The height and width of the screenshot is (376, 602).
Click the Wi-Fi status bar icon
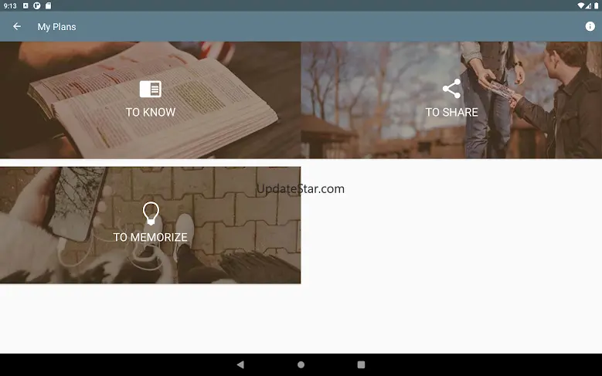pyautogui.click(x=580, y=5)
